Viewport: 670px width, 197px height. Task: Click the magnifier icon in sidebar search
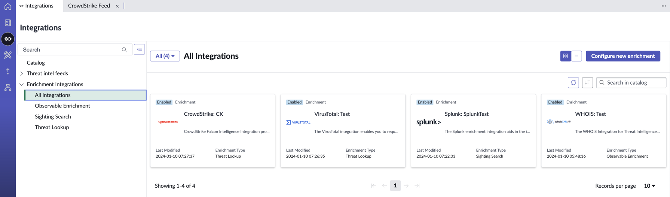[124, 50]
